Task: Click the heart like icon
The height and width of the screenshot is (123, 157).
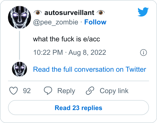Action: 13,91
